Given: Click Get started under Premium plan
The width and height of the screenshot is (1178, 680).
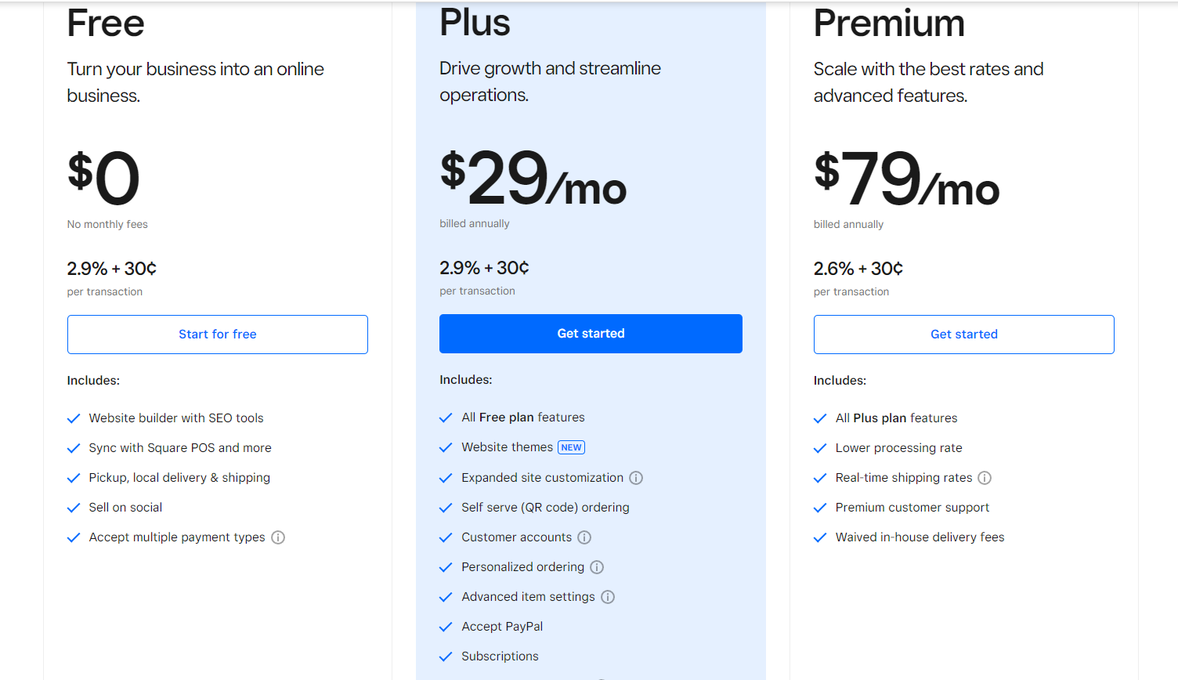Looking at the screenshot, I should [x=964, y=335].
